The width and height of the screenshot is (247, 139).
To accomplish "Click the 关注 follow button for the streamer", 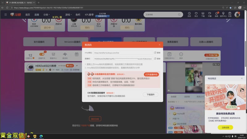I will 70,66.
